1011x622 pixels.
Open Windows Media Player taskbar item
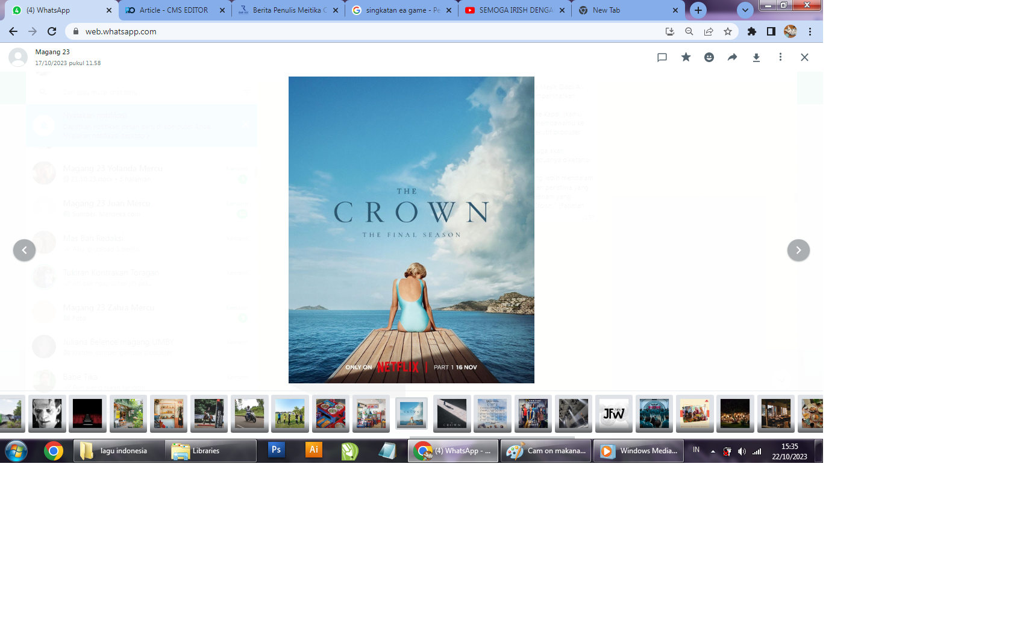tap(639, 451)
